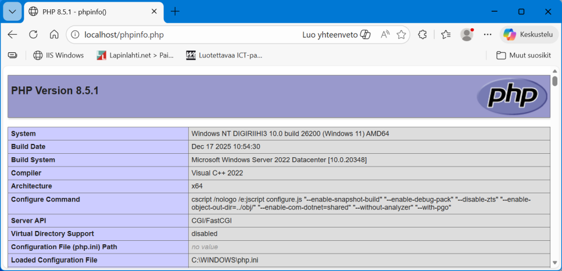Image resolution: width=562 pixels, height=271 pixels.
Task: Select the Dec 17 2025 10:54:30 value
Action: pyautogui.click(x=226, y=146)
